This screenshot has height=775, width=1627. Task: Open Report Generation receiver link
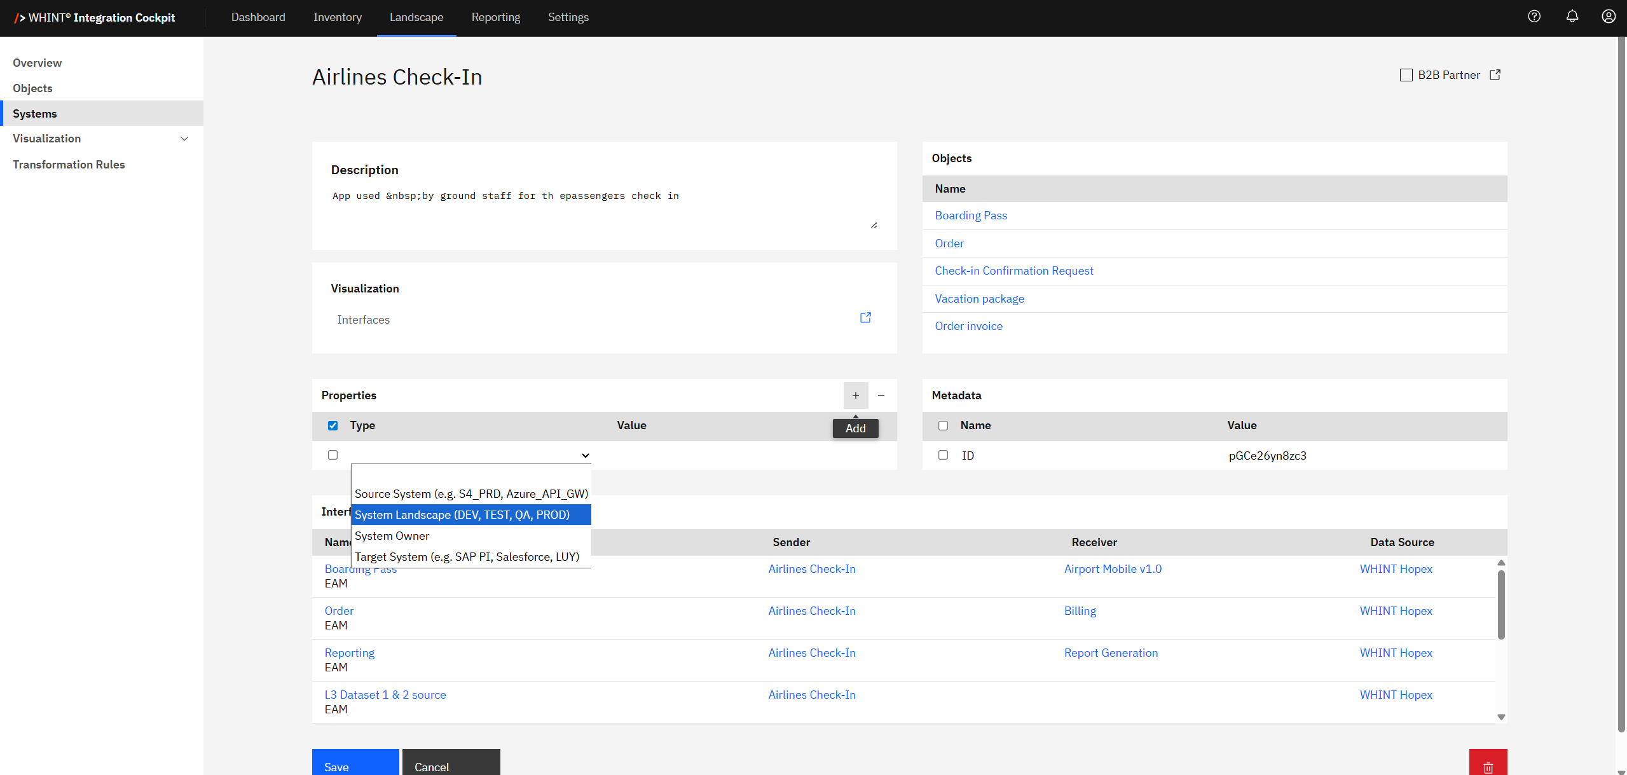(x=1111, y=653)
